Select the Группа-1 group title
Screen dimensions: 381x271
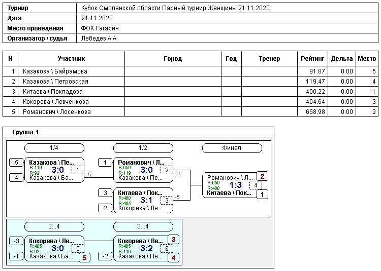coord(25,132)
